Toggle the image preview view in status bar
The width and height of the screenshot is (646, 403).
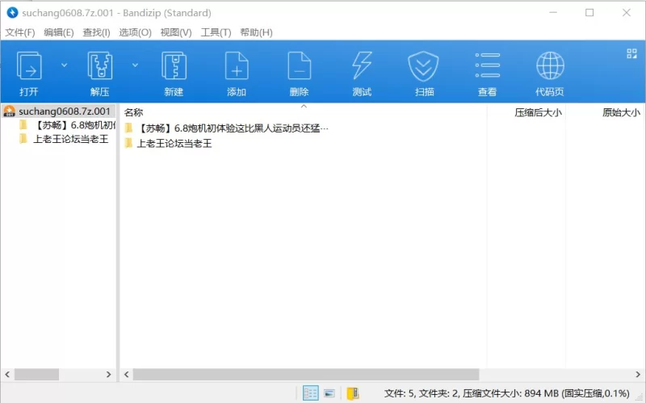click(x=329, y=393)
